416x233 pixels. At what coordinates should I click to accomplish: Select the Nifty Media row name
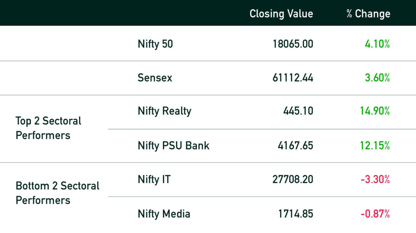(164, 214)
